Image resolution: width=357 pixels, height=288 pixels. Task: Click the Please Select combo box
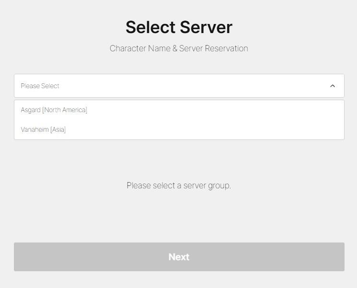[x=179, y=86]
